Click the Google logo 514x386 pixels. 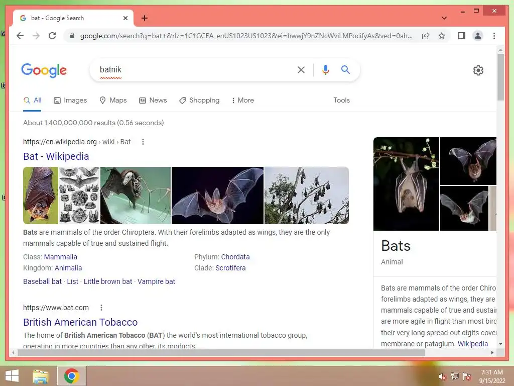click(x=44, y=70)
